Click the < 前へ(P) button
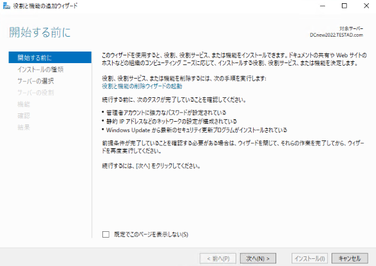This screenshot has width=376, height=266. point(218,258)
